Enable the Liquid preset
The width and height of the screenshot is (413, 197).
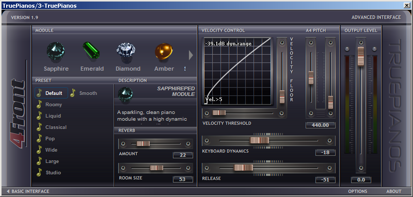pos(53,116)
